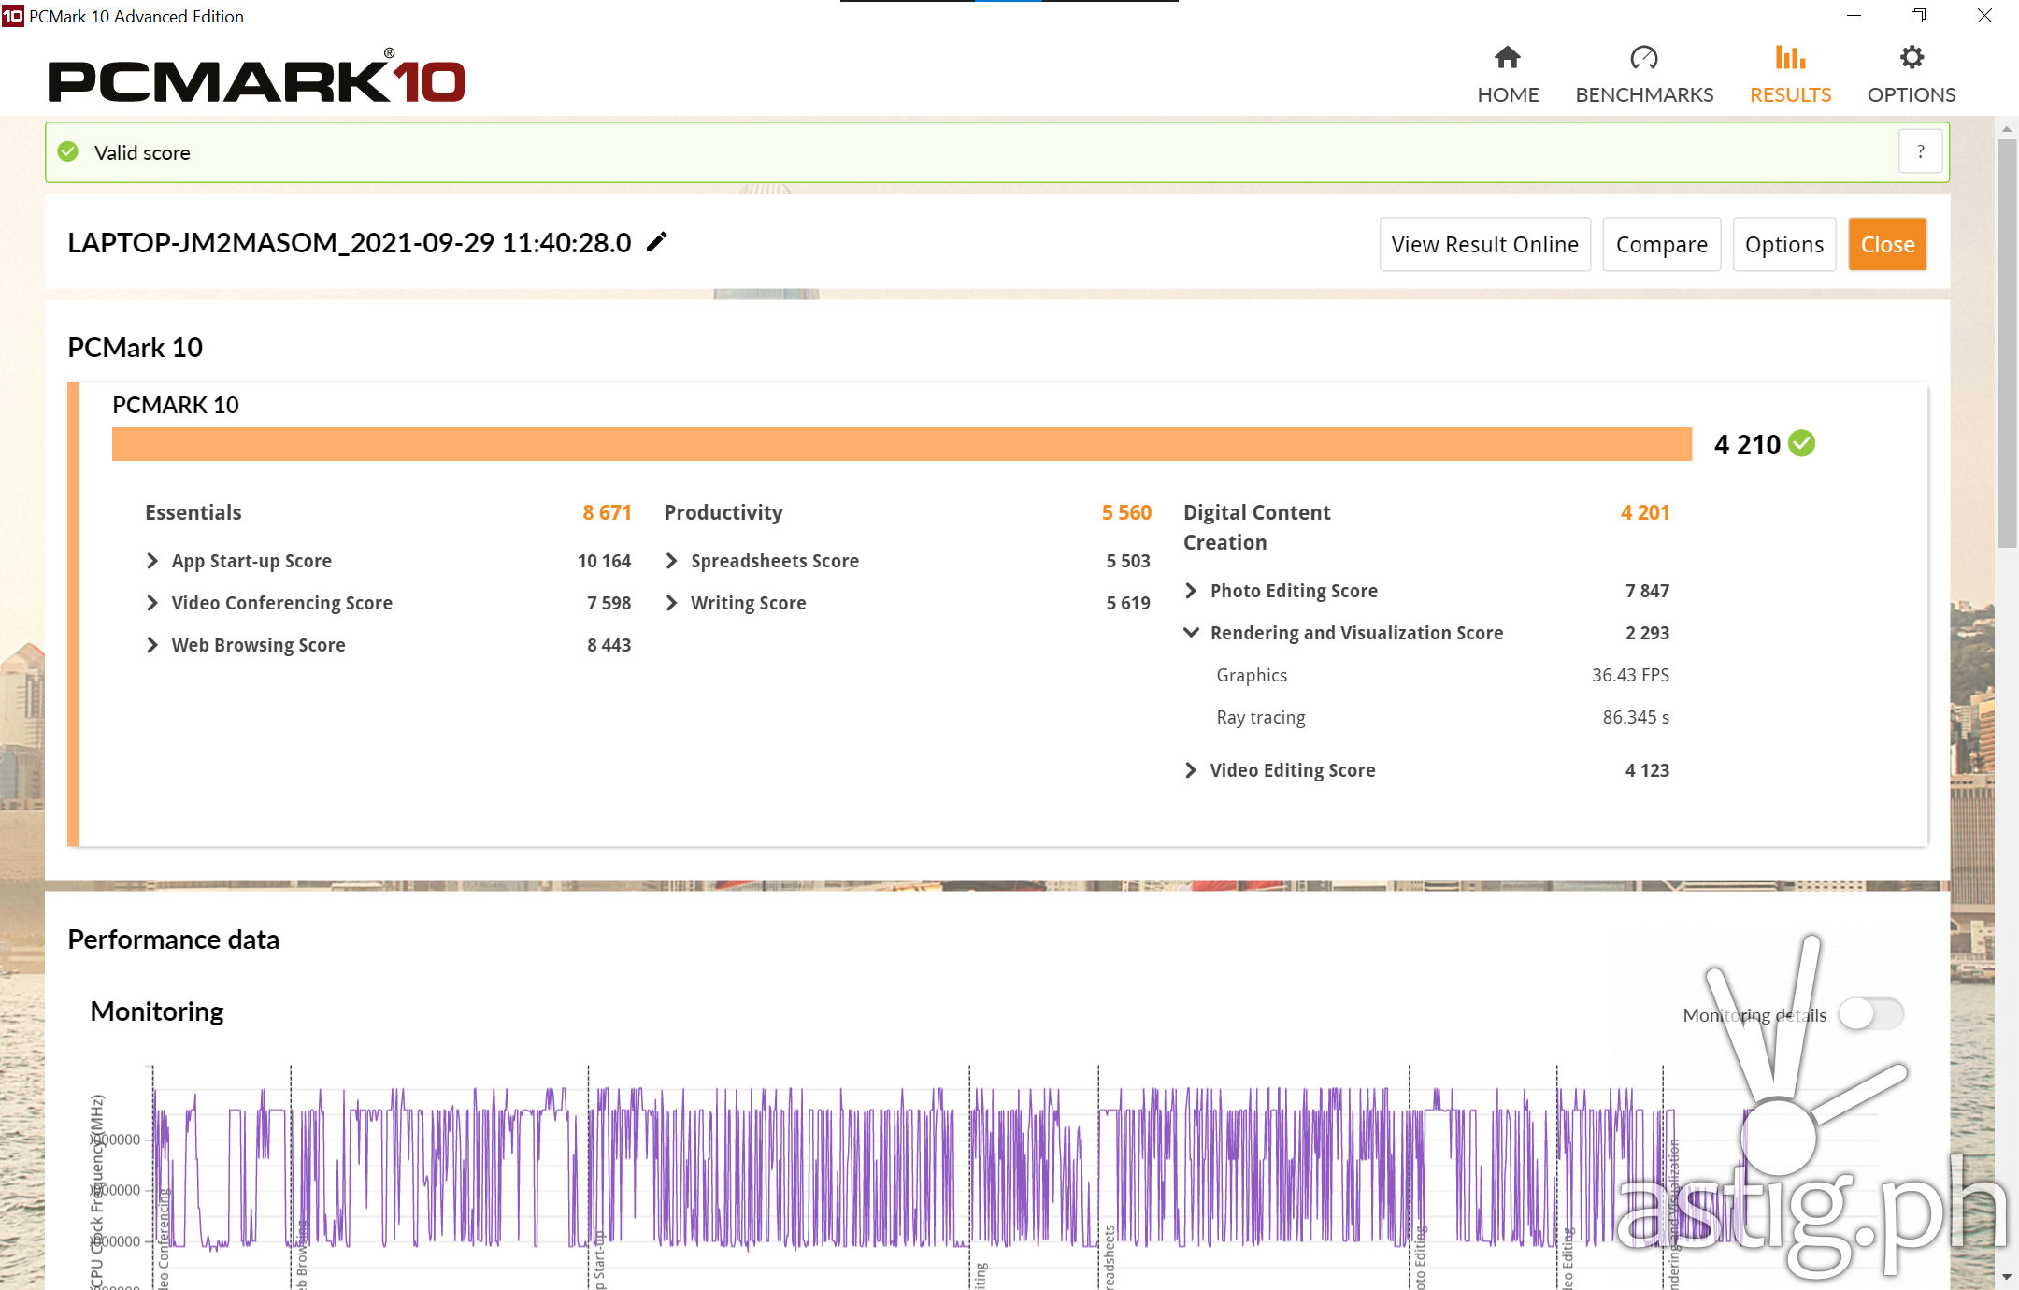Expand Spreadsheets Score breakdown
Screen dimensions: 2019x1290
(671, 561)
